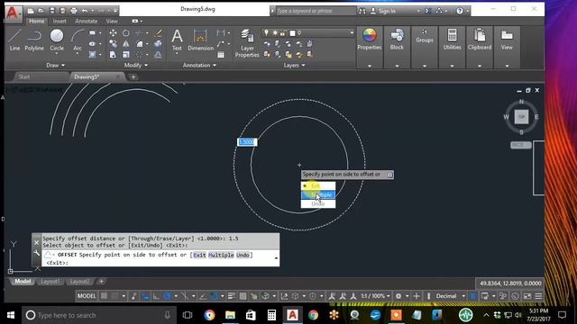The height and width of the screenshot is (324, 577).
Task: Click the Undo option in the command line
Action: click(243, 255)
